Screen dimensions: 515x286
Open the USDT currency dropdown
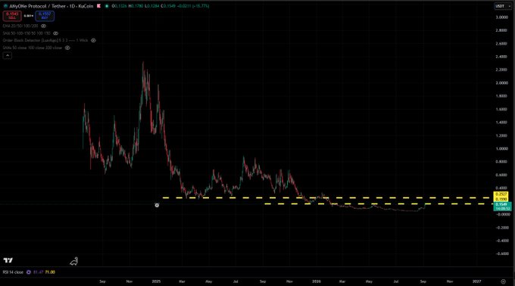(503, 6)
